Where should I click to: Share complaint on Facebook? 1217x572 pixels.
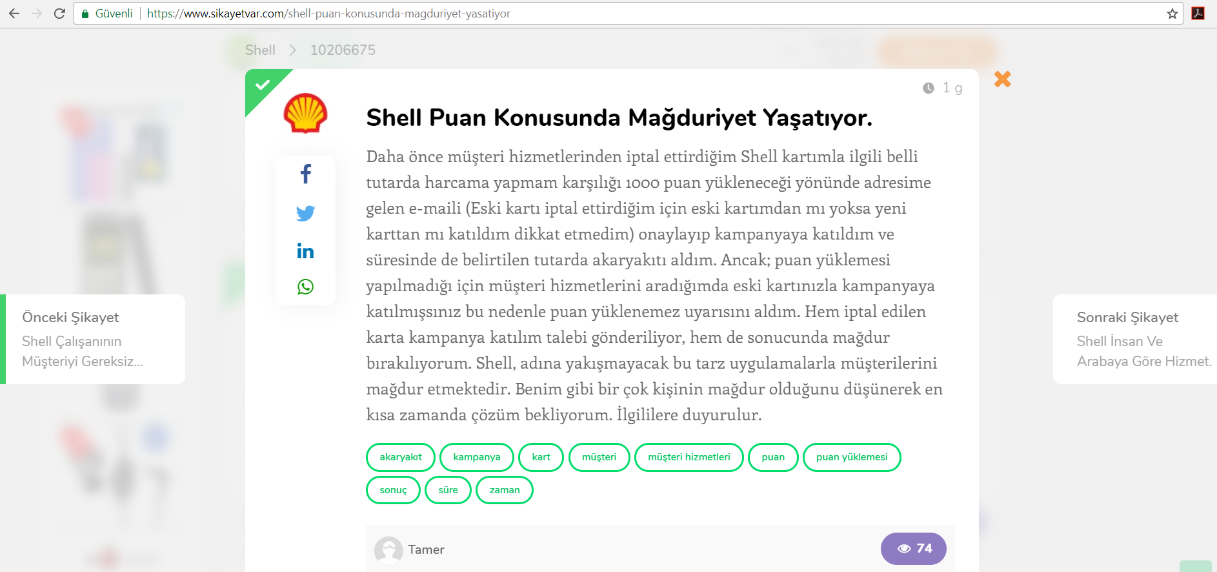coord(306,174)
